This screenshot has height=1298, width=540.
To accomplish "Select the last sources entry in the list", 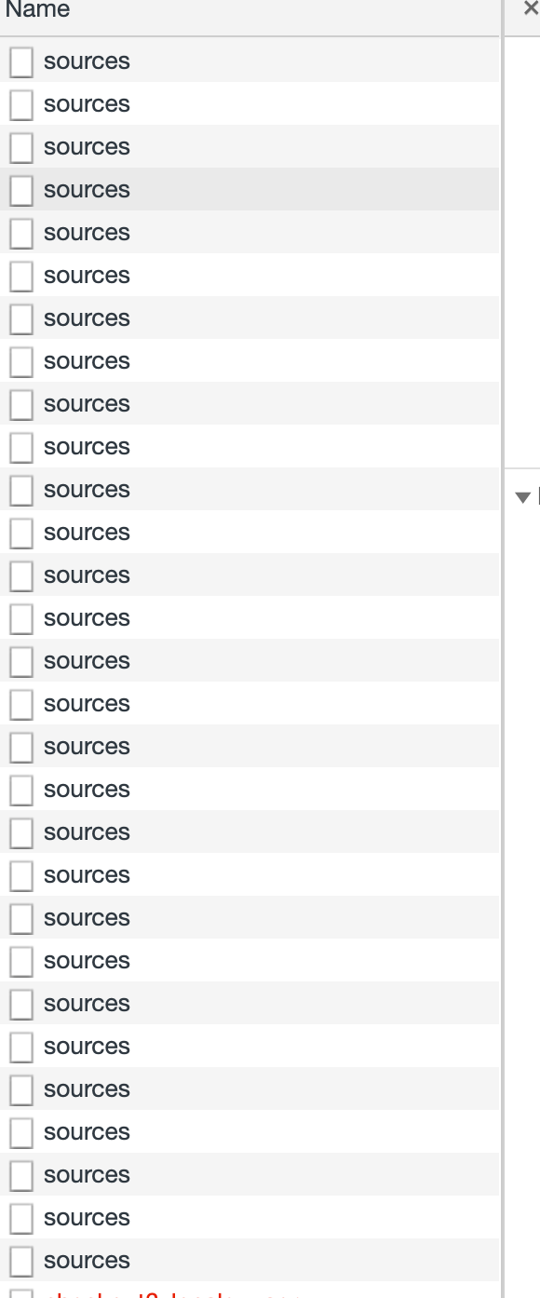I will coord(87,1261).
